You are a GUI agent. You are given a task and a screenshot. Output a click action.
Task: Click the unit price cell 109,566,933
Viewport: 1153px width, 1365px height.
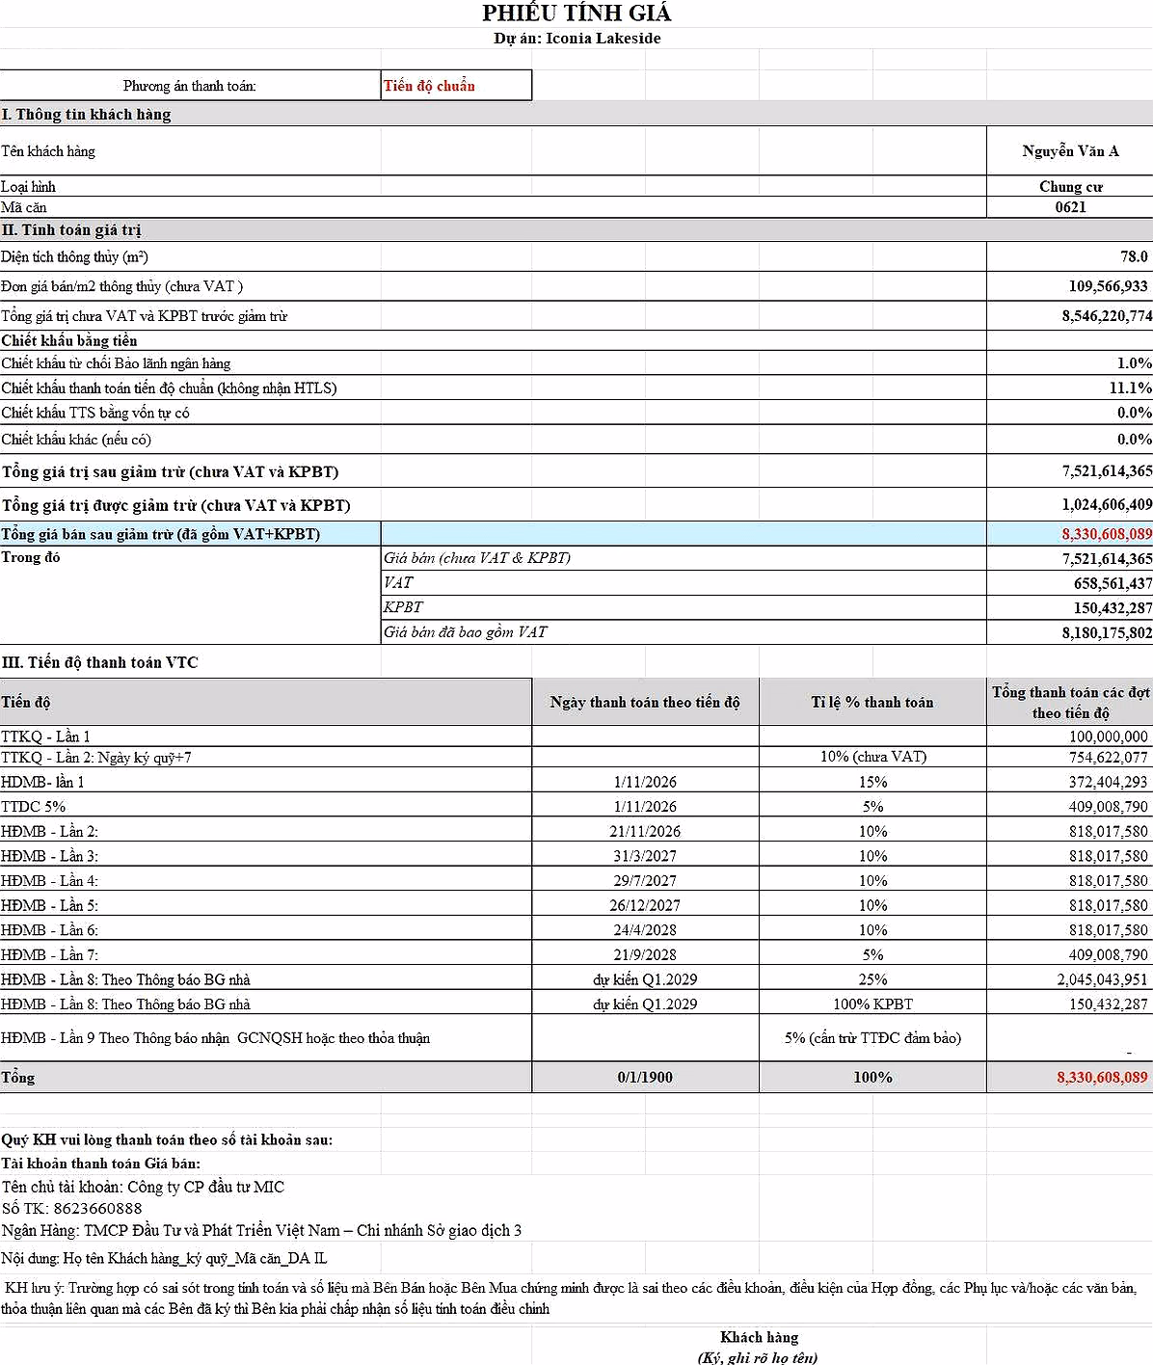point(1070,286)
